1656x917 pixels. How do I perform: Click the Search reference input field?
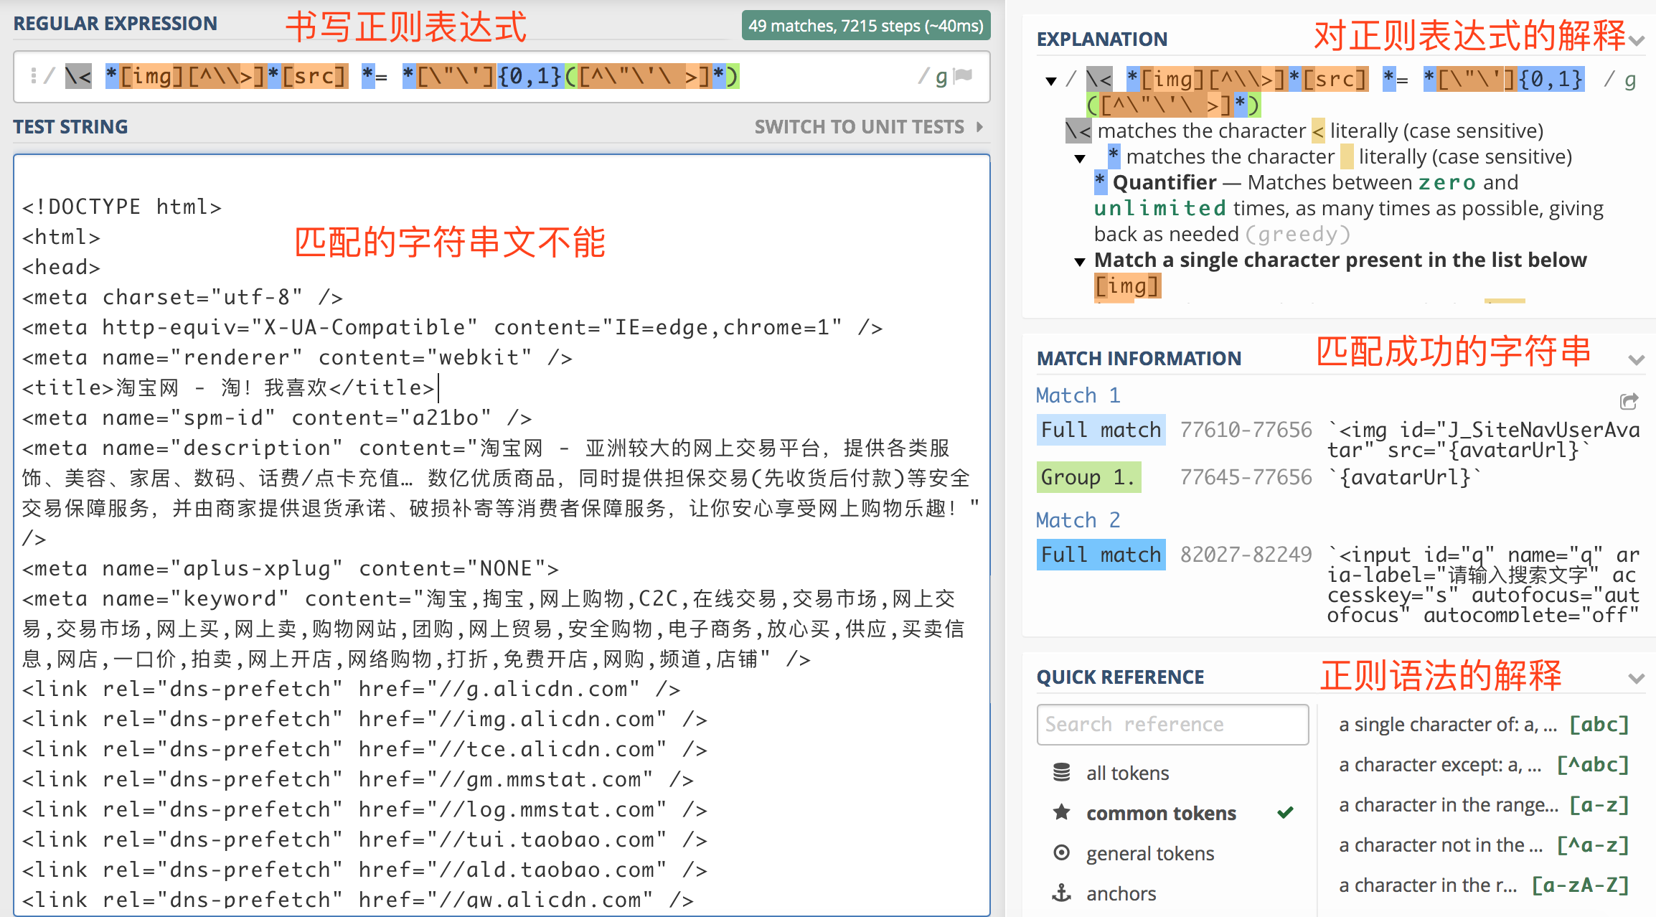point(1172,725)
